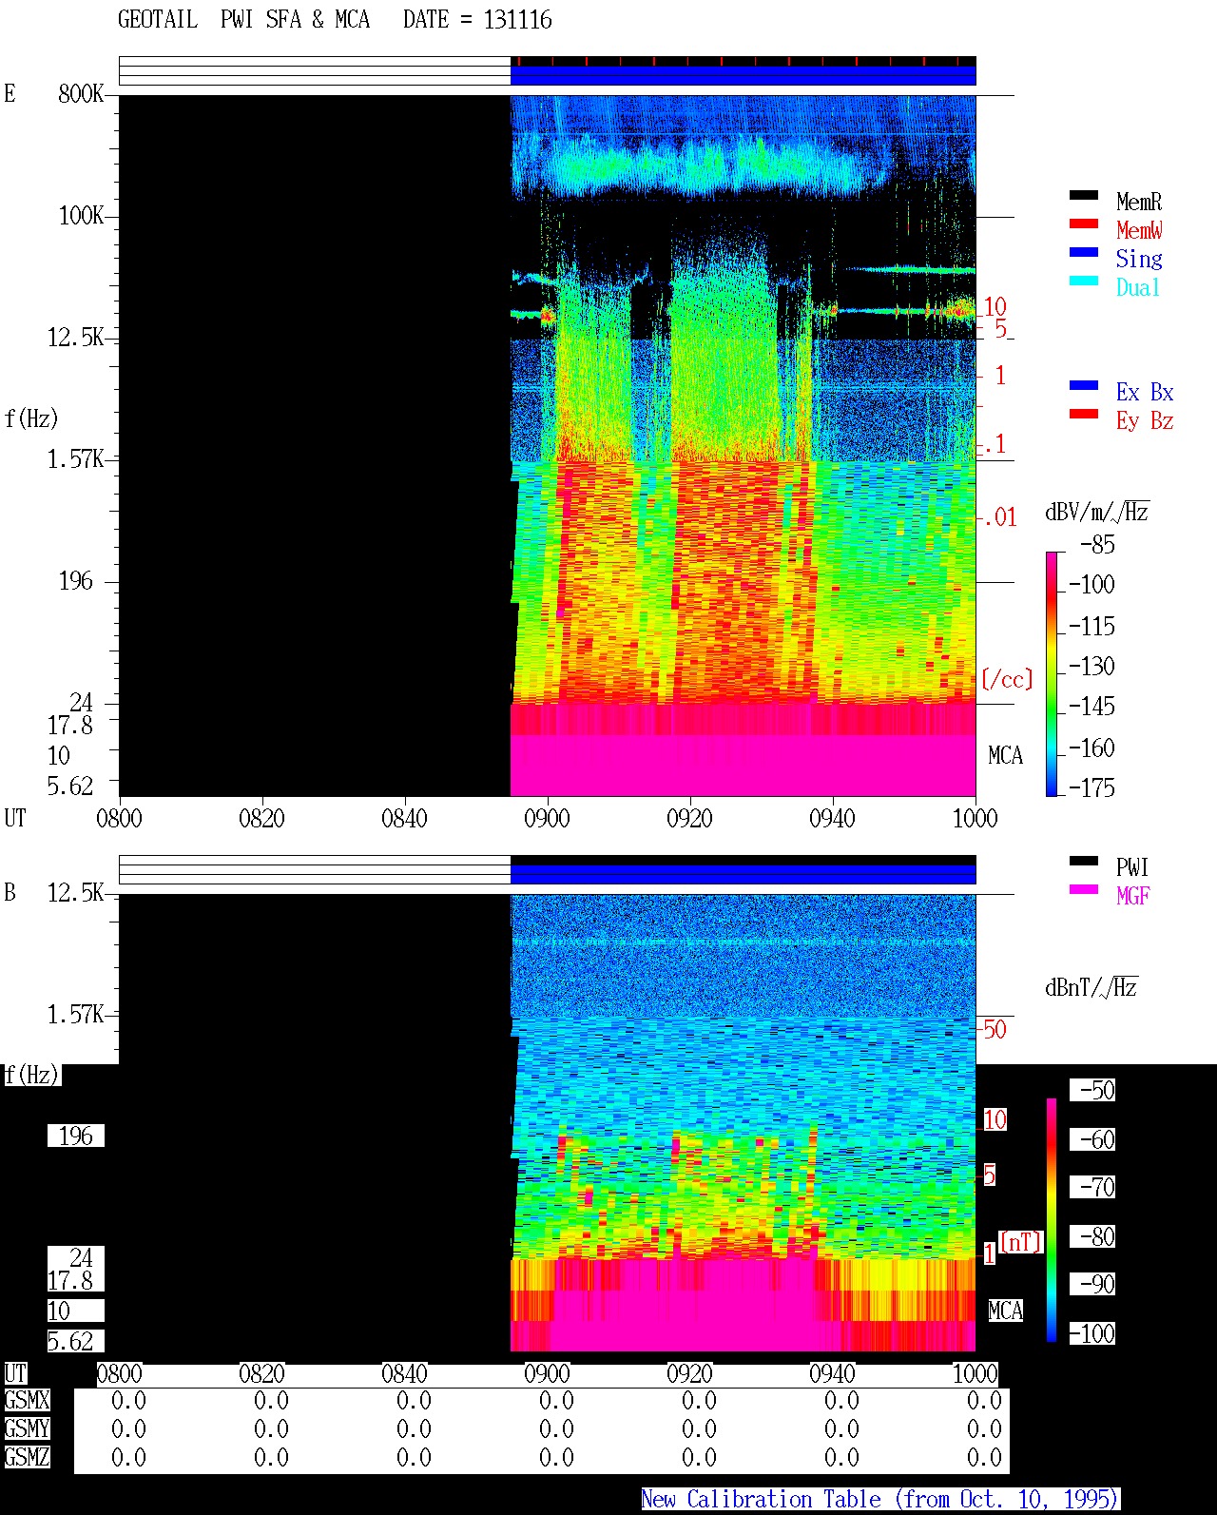This screenshot has width=1217, height=1515.
Task: Click the MCA label beside electric spectrogram
Action: (x=1005, y=756)
